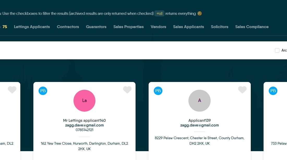Tick the Archived checkbox
Viewport: 287px width, 160px height.
pos(277,50)
